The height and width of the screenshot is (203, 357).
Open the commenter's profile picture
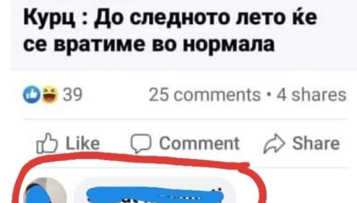pos(46,190)
